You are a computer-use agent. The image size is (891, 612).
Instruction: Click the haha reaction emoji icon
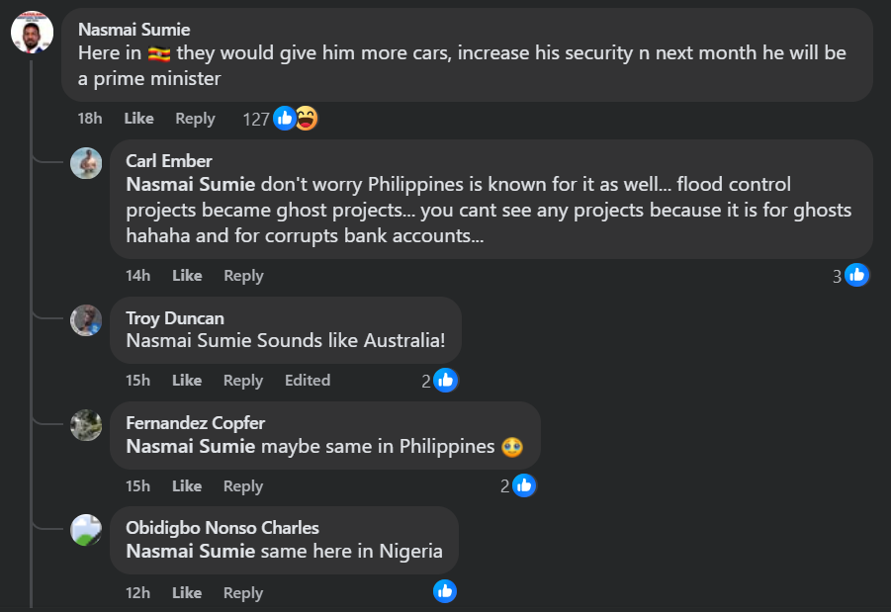[307, 119]
